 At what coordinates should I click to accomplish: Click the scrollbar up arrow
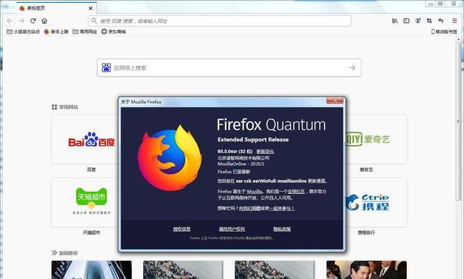point(458,39)
